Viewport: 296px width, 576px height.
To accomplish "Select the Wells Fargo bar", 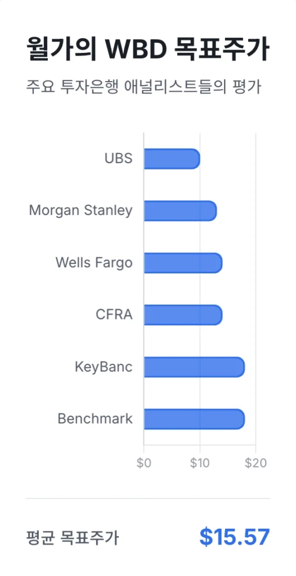I will tap(183, 263).
